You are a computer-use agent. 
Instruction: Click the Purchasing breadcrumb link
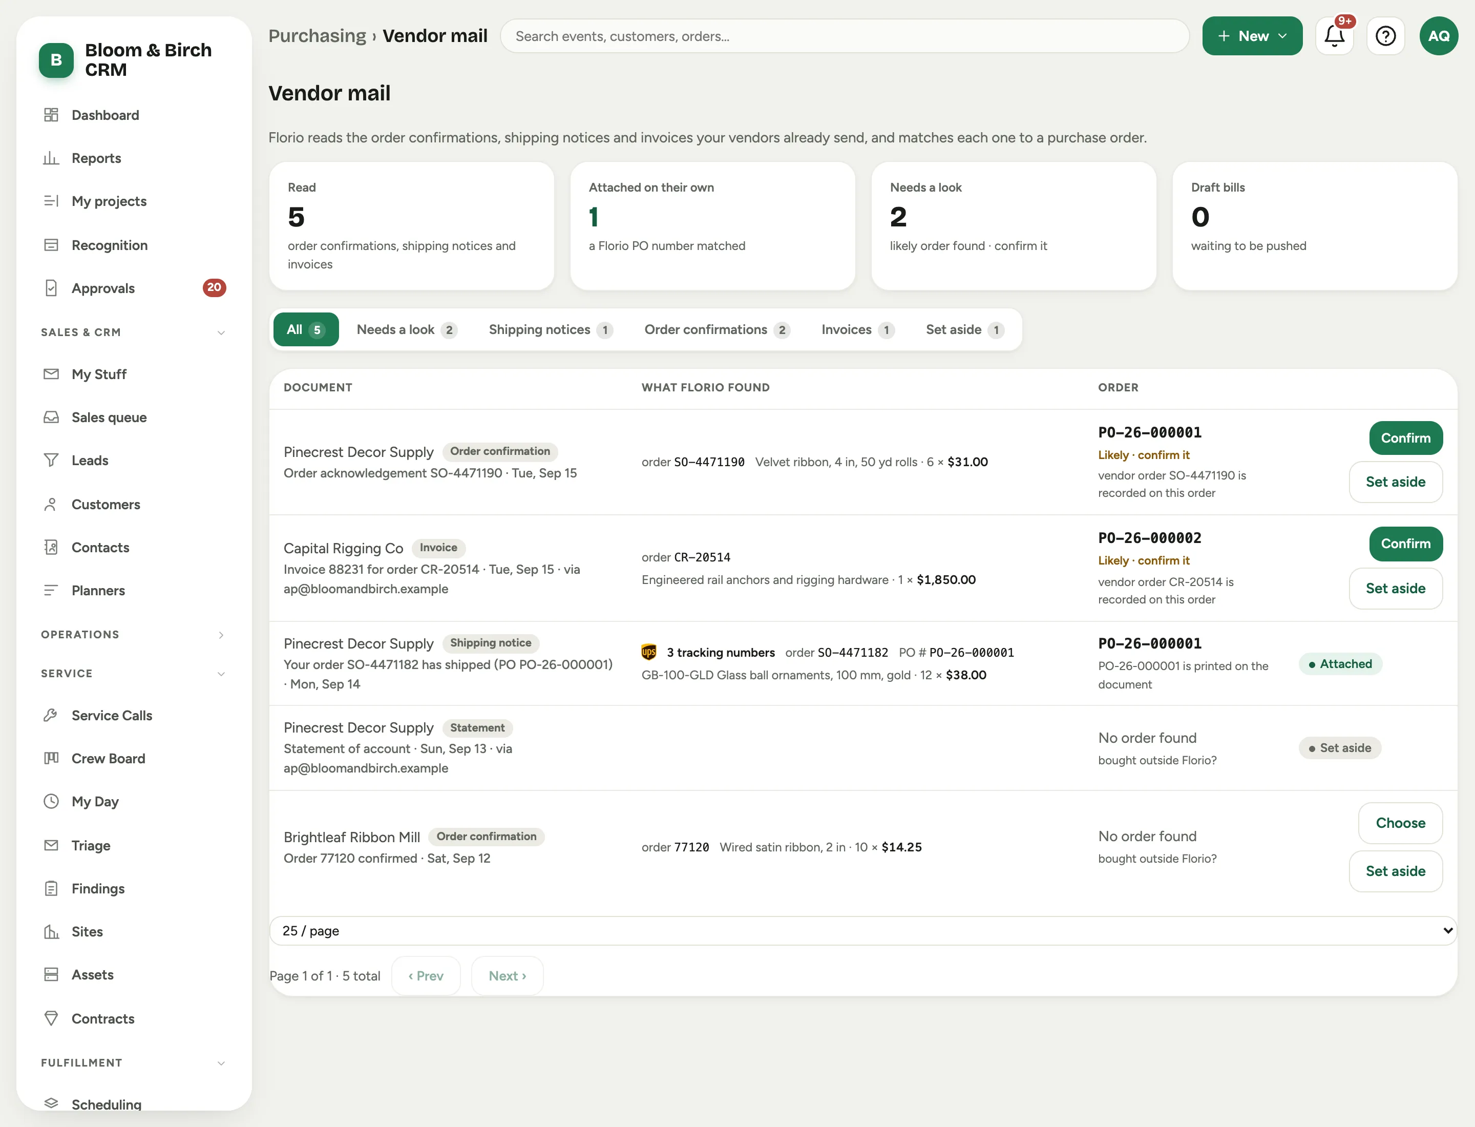click(317, 35)
